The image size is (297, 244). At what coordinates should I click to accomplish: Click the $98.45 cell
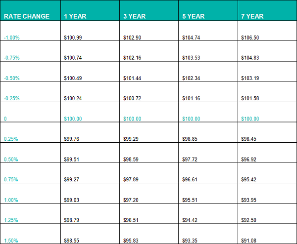click(x=249, y=139)
